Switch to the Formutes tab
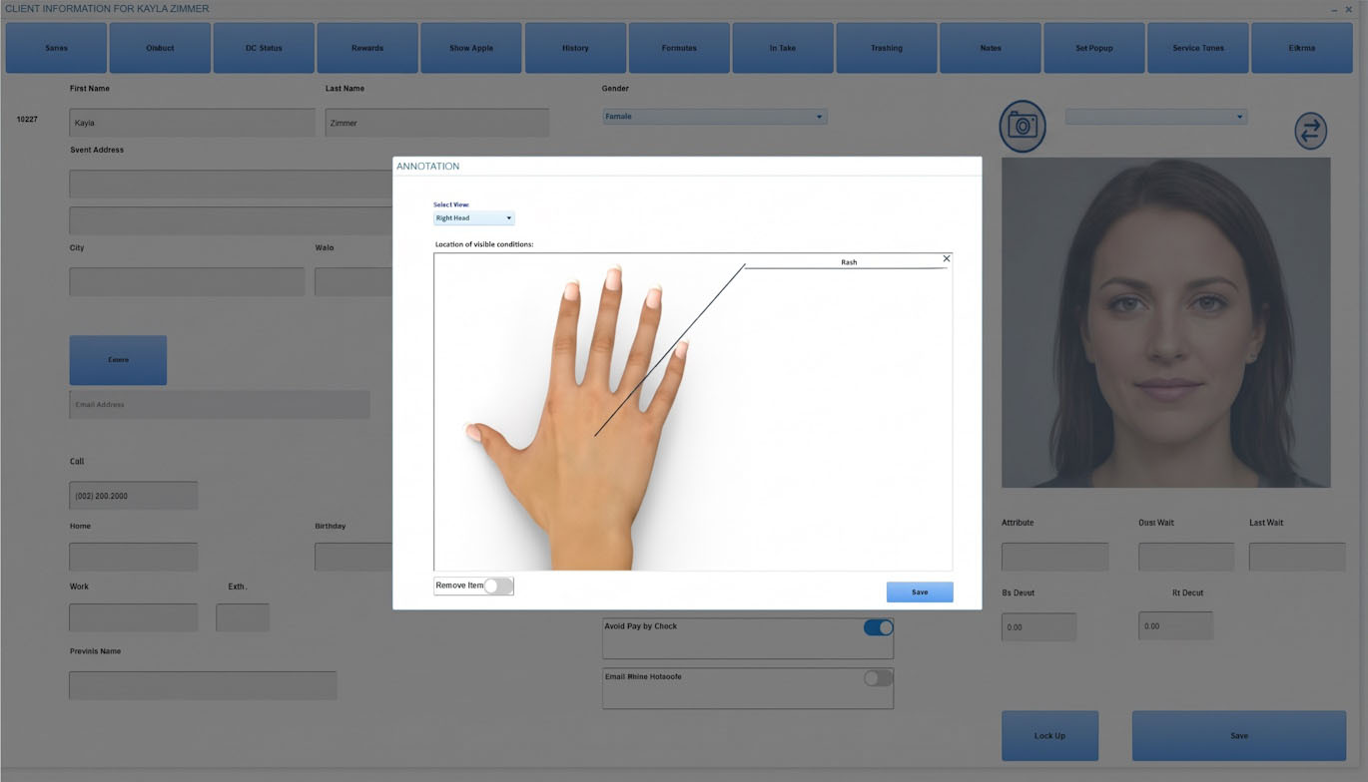Viewport: 1368px width, 782px height. pyautogui.click(x=679, y=48)
